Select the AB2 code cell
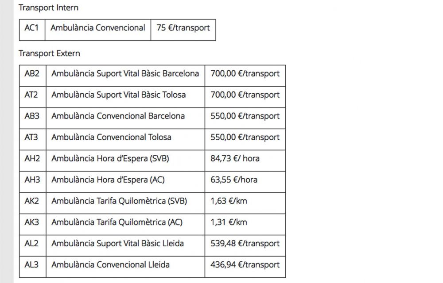 (x=32, y=73)
